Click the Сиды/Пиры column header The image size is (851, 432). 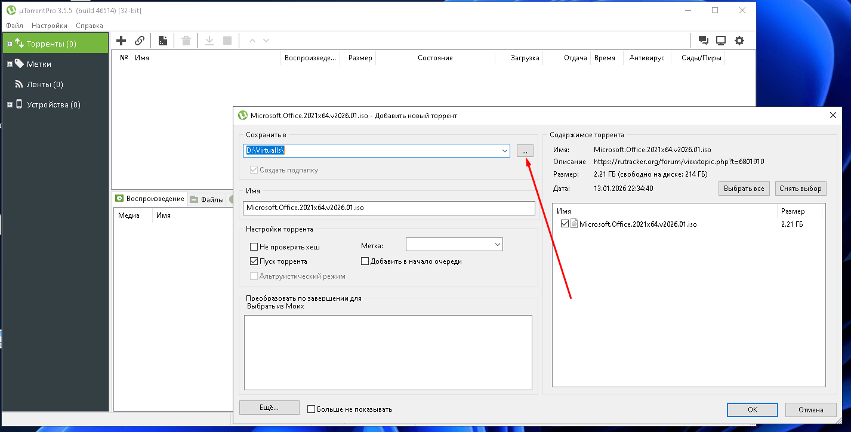[x=698, y=58]
